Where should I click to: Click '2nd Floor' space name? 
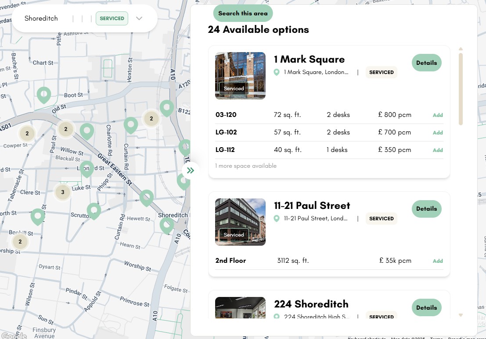pos(230,261)
